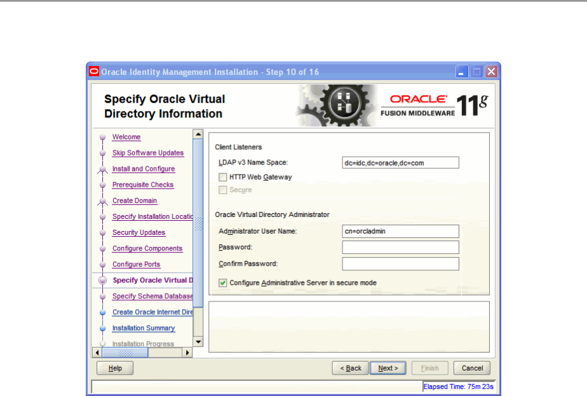Image resolution: width=587 pixels, height=396 pixels.
Task: Click the Oracle installer title bar icon
Action: [94, 72]
